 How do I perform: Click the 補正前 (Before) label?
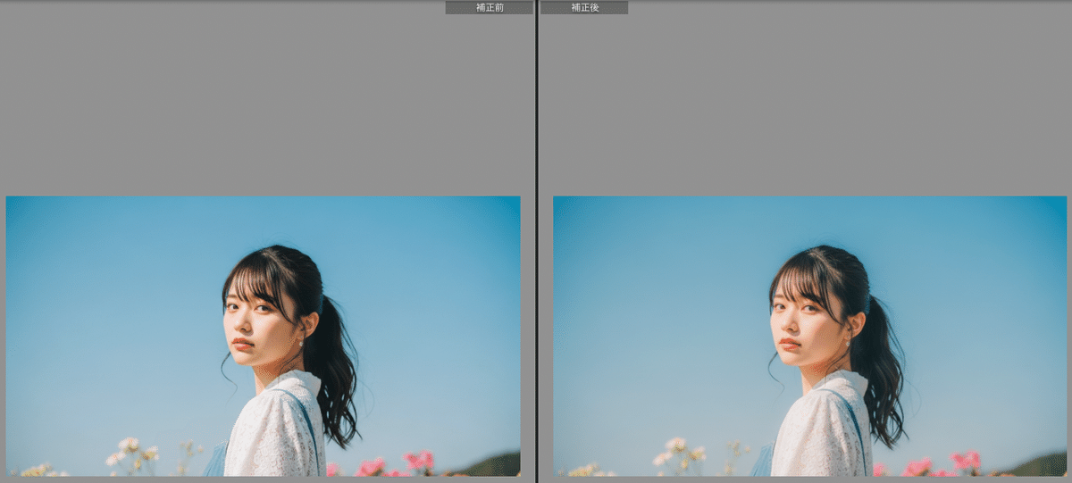(490, 7)
